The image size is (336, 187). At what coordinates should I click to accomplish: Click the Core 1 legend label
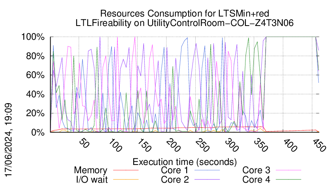[174, 170]
